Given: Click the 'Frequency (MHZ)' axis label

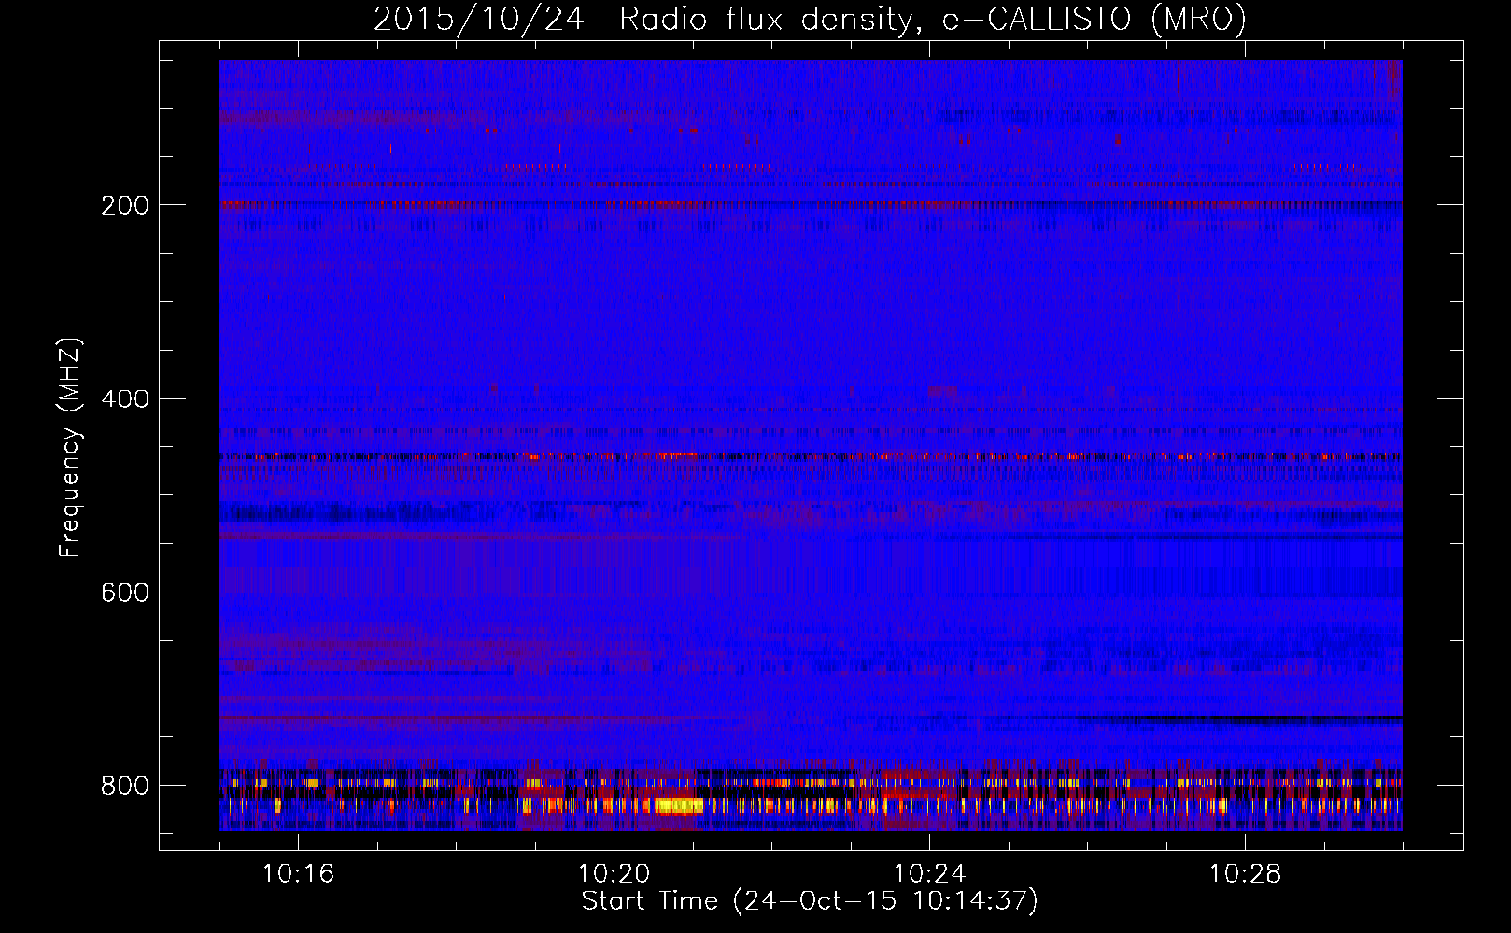Looking at the screenshot, I should (x=70, y=448).
